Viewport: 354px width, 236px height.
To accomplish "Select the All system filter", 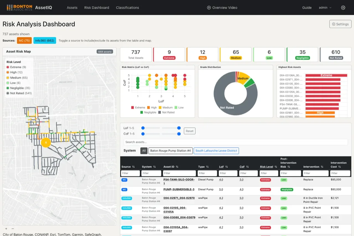I will [x=144, y=151].
